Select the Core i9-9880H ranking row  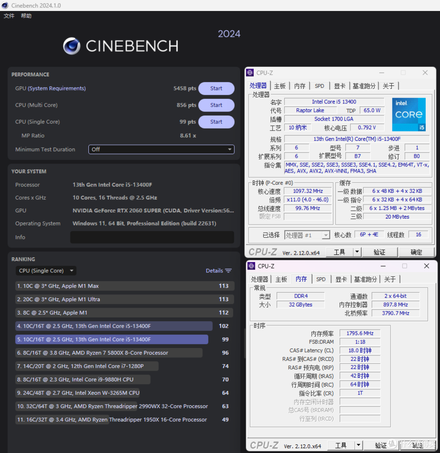click(x=125, y=380)
